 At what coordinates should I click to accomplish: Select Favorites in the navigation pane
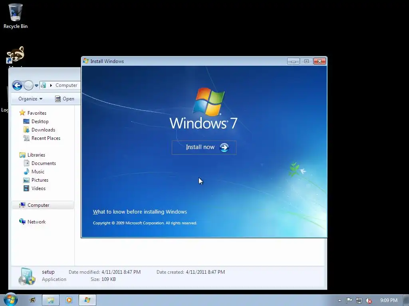tap(37, 113)
